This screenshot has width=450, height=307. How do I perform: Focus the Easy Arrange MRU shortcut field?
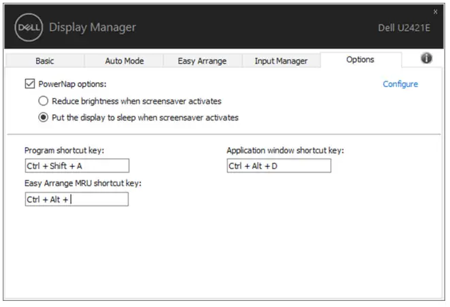tap(77, 199)
